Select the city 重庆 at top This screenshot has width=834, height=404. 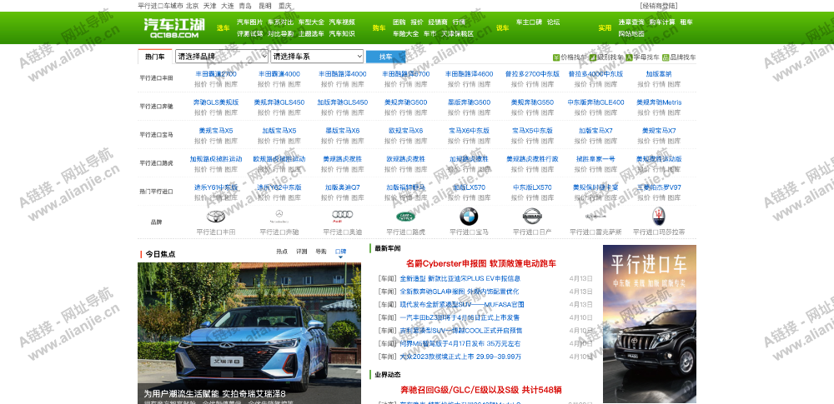tap(285, 6)
